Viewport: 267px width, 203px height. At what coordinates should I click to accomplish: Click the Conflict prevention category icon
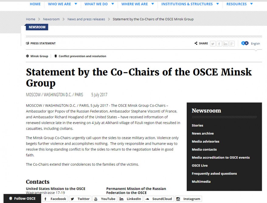coord(56,56)
